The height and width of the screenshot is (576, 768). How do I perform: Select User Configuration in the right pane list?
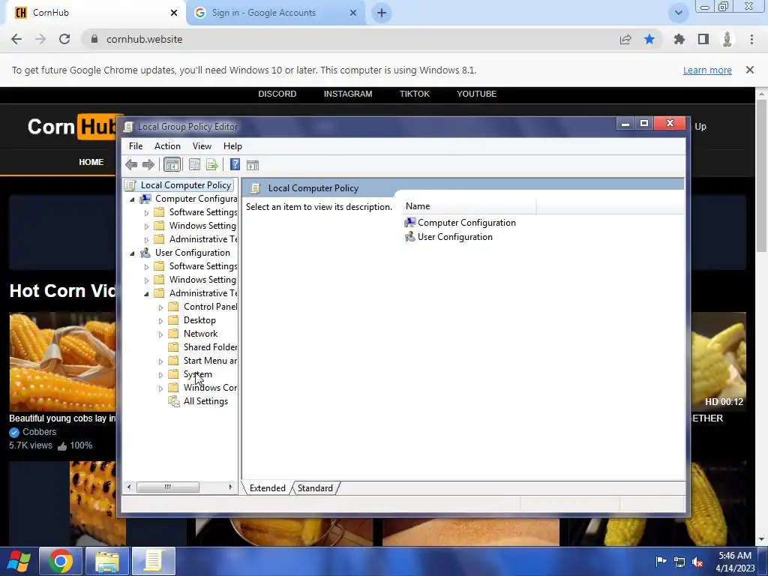(448, 237)
